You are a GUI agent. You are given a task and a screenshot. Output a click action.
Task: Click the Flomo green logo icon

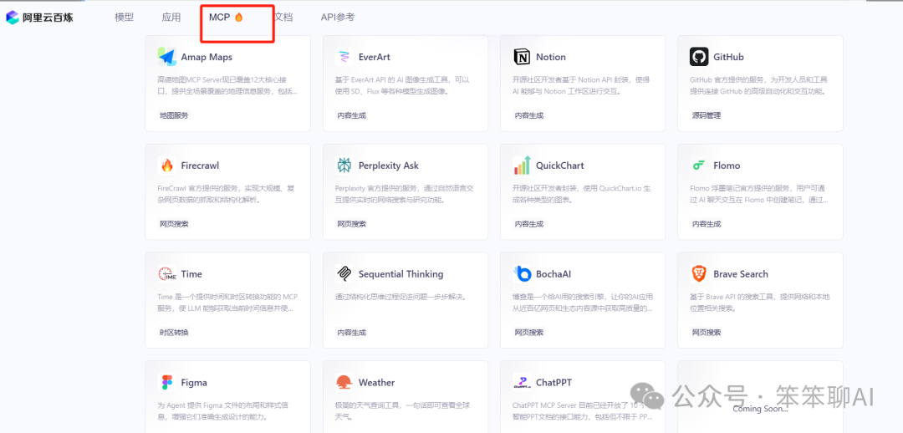(698, 166)
